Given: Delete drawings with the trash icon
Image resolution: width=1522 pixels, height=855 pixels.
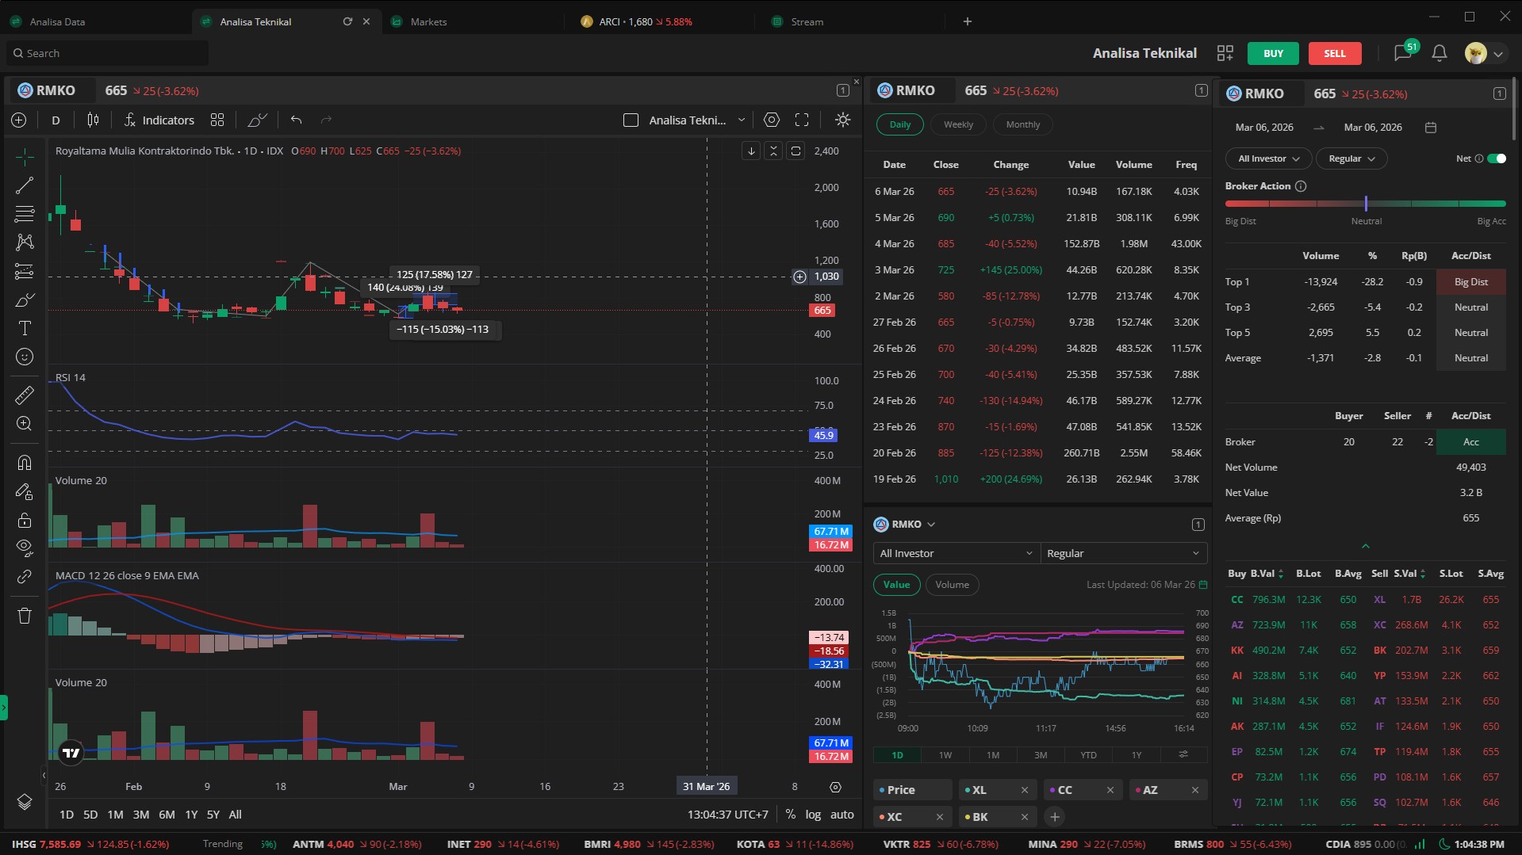Looking at the screenshot, I should (x=25, y=616).
